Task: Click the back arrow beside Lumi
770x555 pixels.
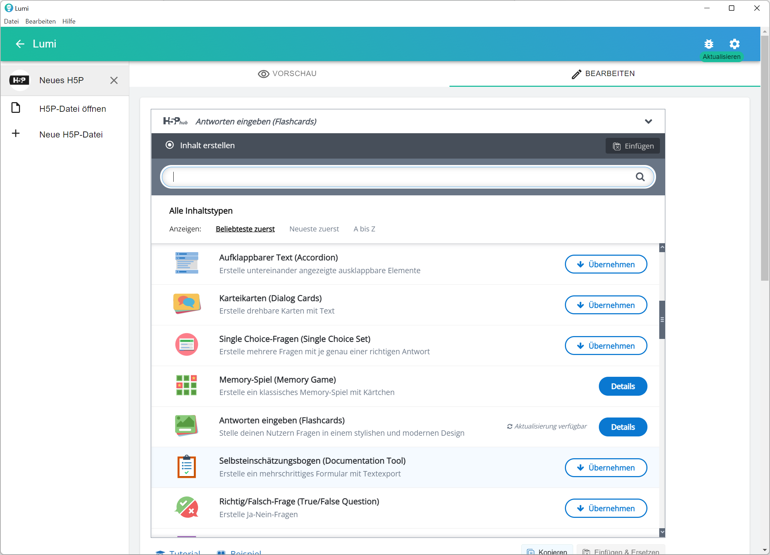Action: point(20,44)
